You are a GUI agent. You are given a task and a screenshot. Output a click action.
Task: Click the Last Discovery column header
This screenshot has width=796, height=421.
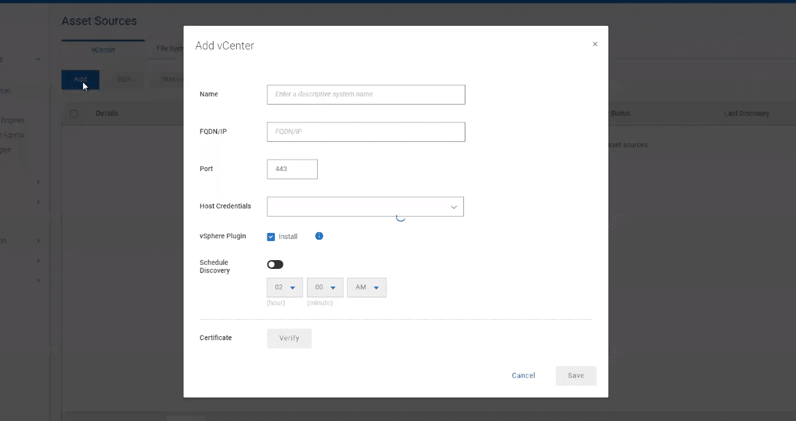click(x=746, y=113)
